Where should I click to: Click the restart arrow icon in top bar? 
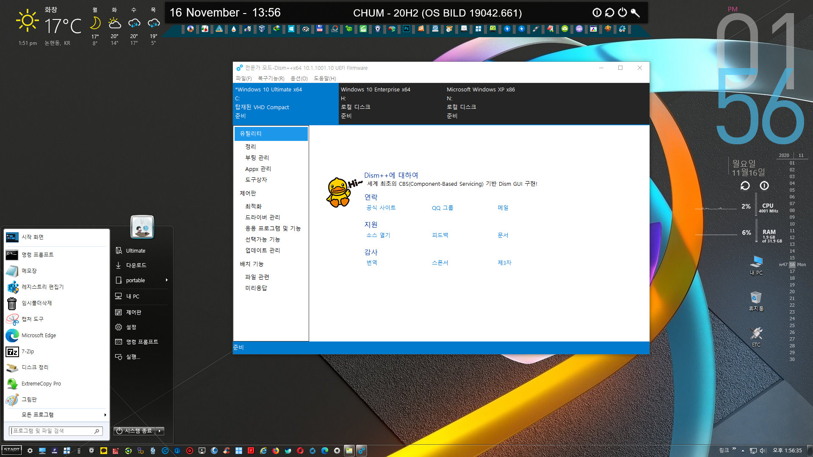(x=610, y=13)
